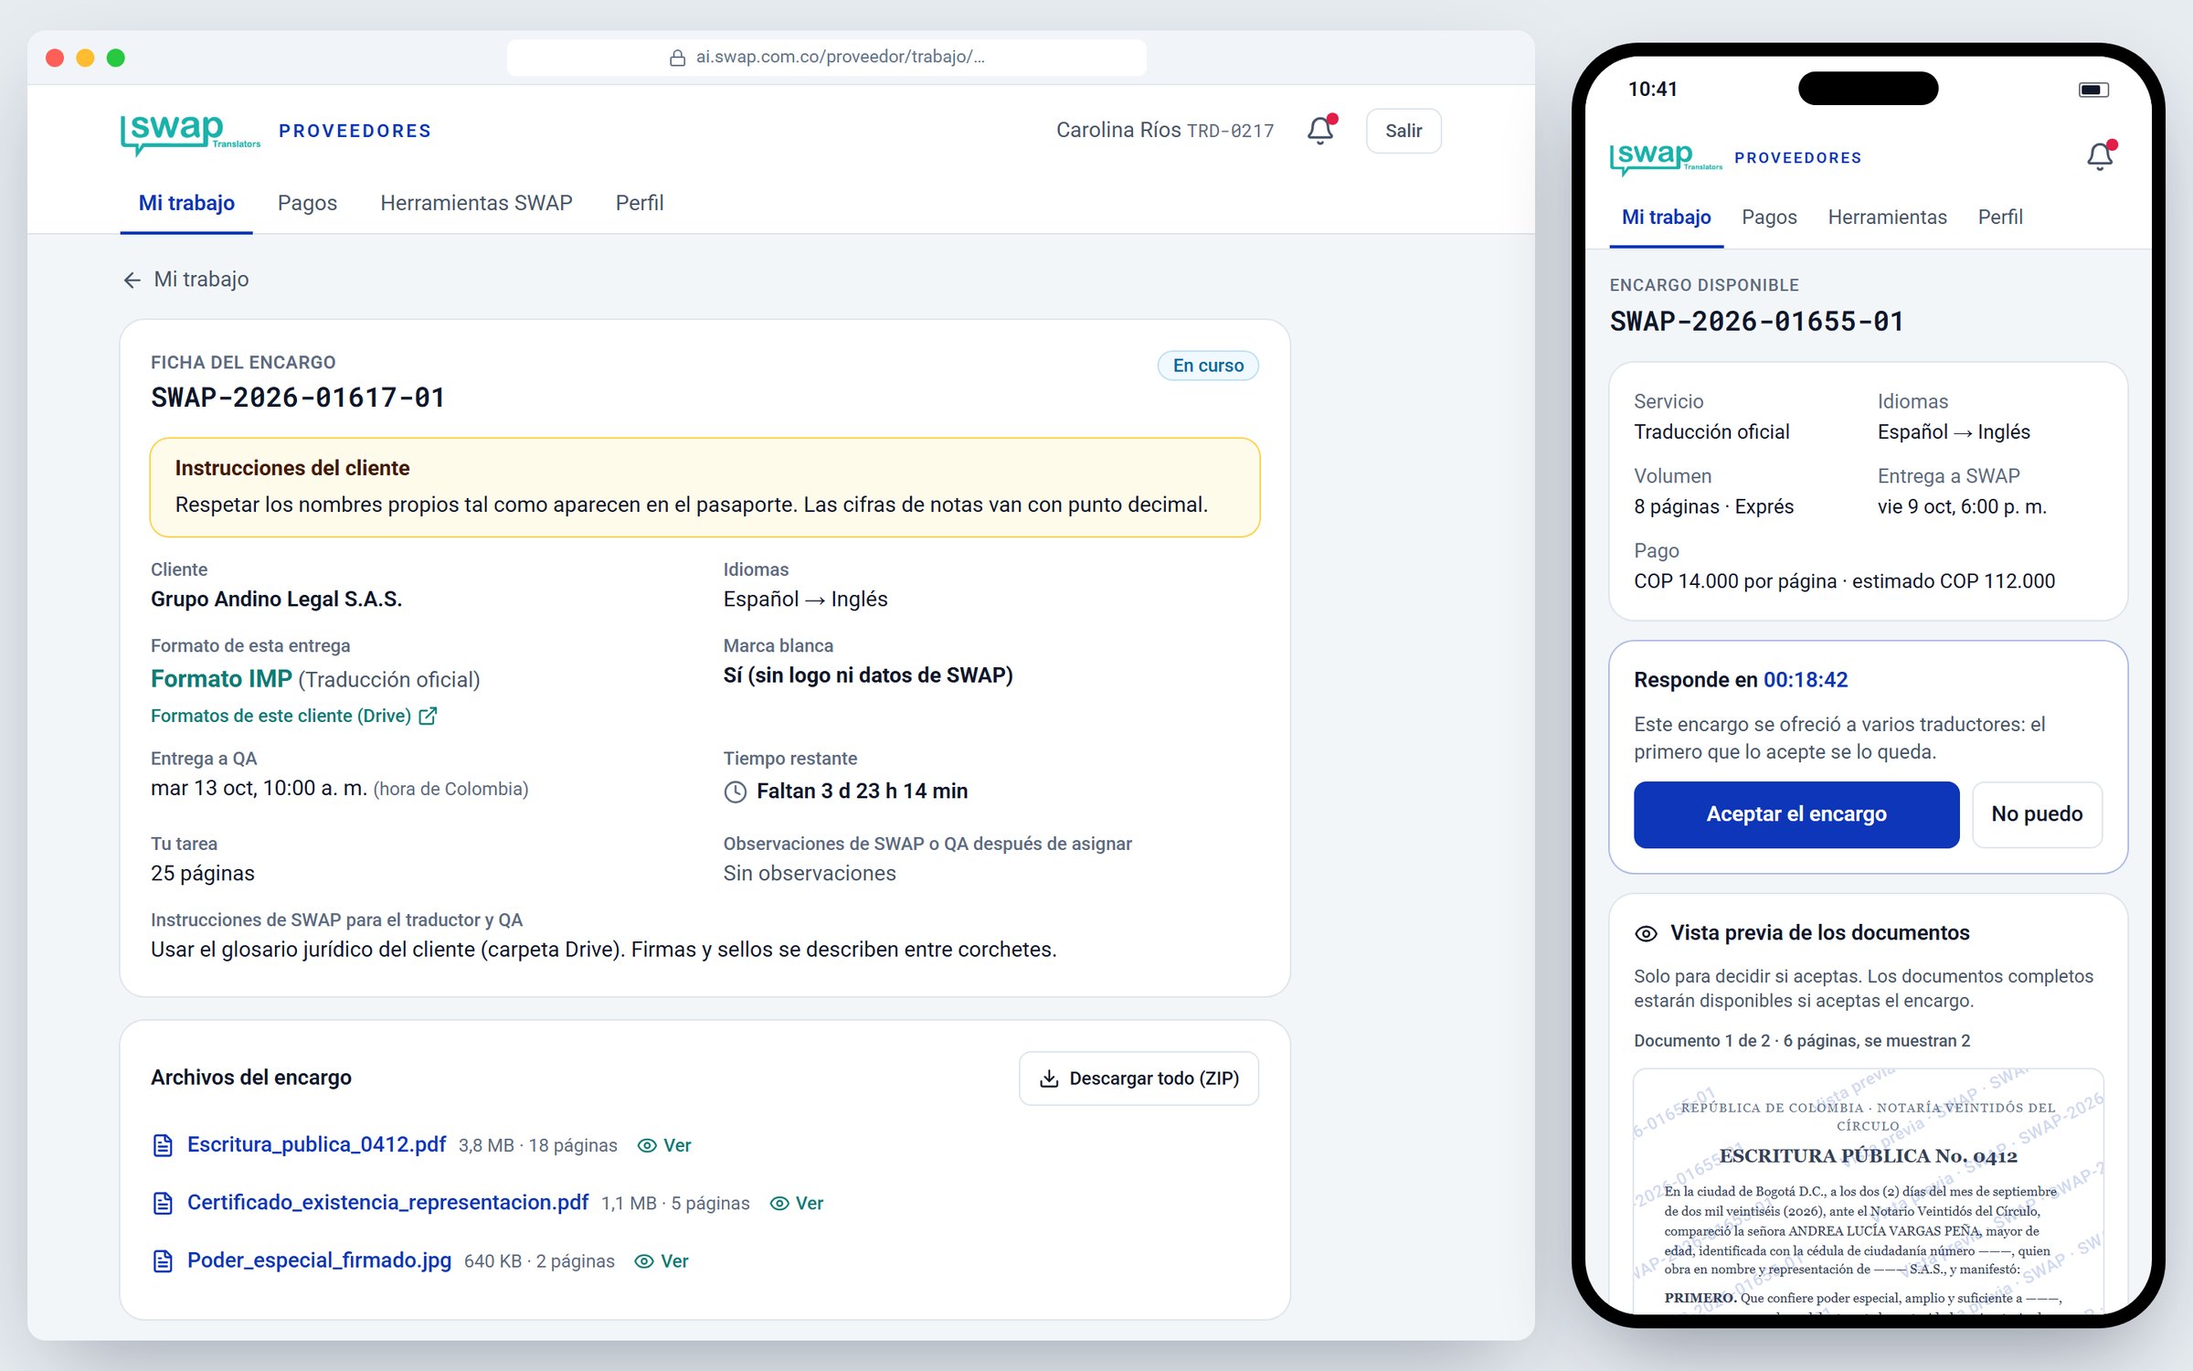Screen dimensions: 2193x1371
Task: View Certificado_existencia_representacion.pdf with Ver
Action: coord(797,1203)
